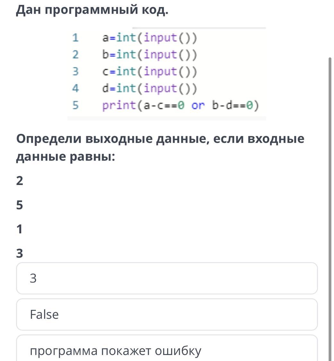Click the third input value "1"
The image size is (334, 361).
click(20, 229)
